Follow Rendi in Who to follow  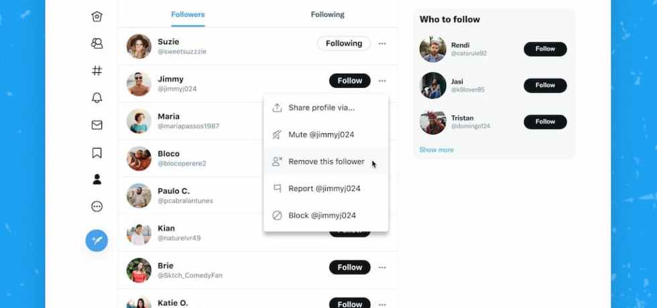click(544, 49)
